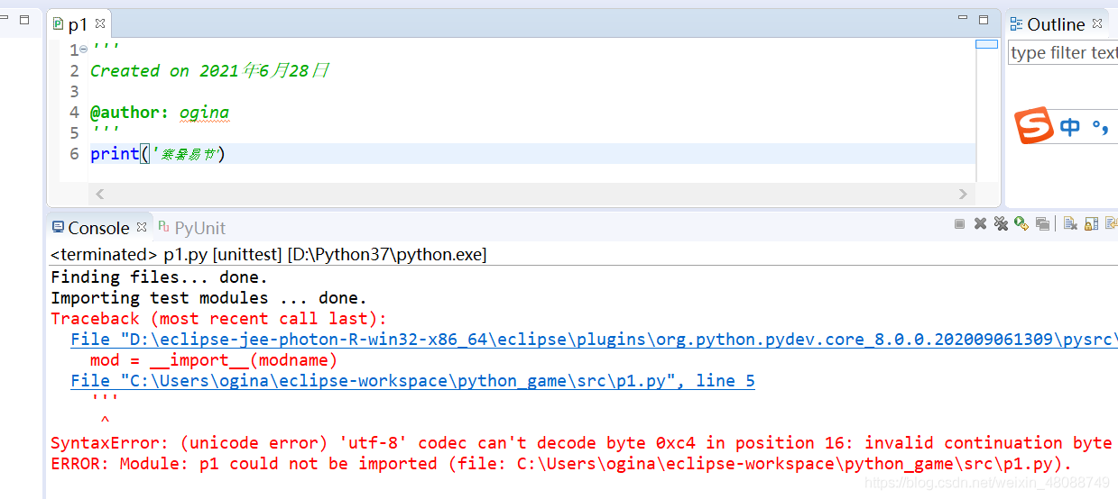
Task: Open the p1.py line 5 traceback link
Action: [x=412, y=381]
